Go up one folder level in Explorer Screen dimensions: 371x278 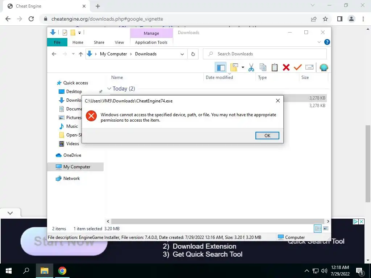click(81, 54)
